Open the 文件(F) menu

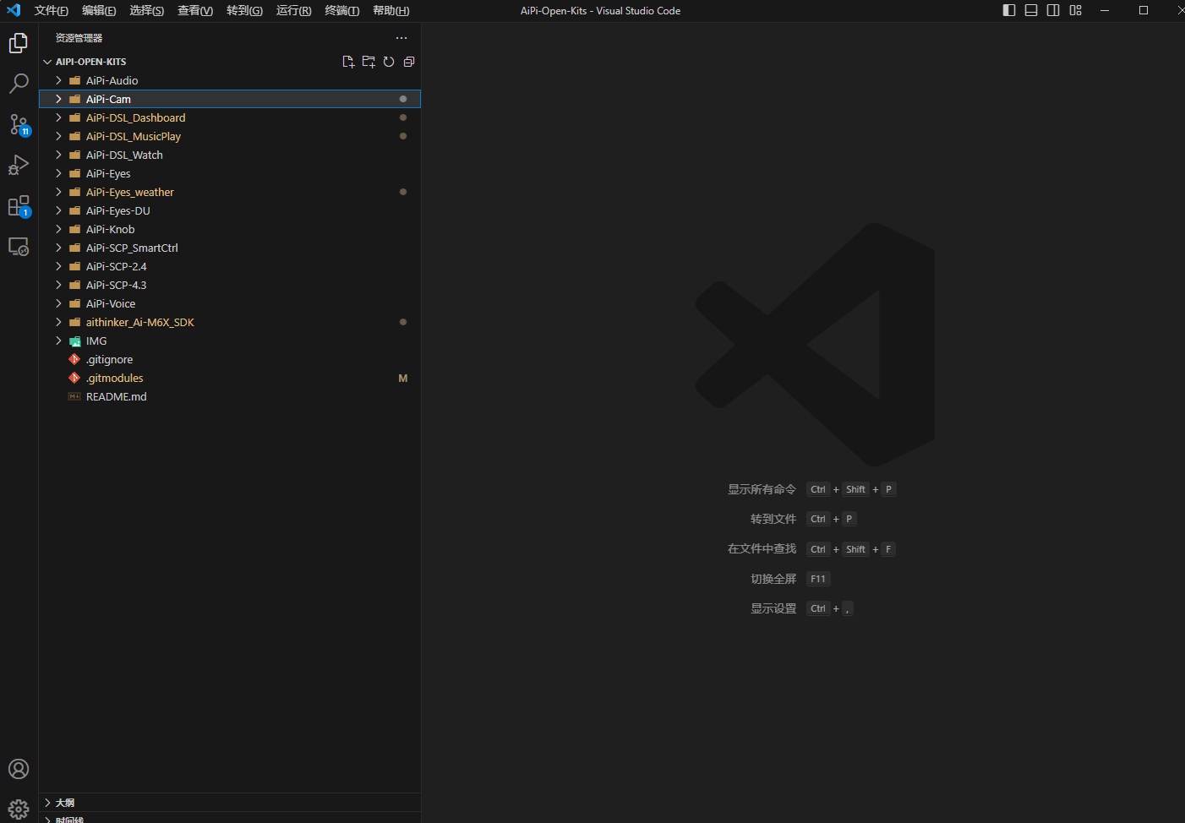(52, 11)
